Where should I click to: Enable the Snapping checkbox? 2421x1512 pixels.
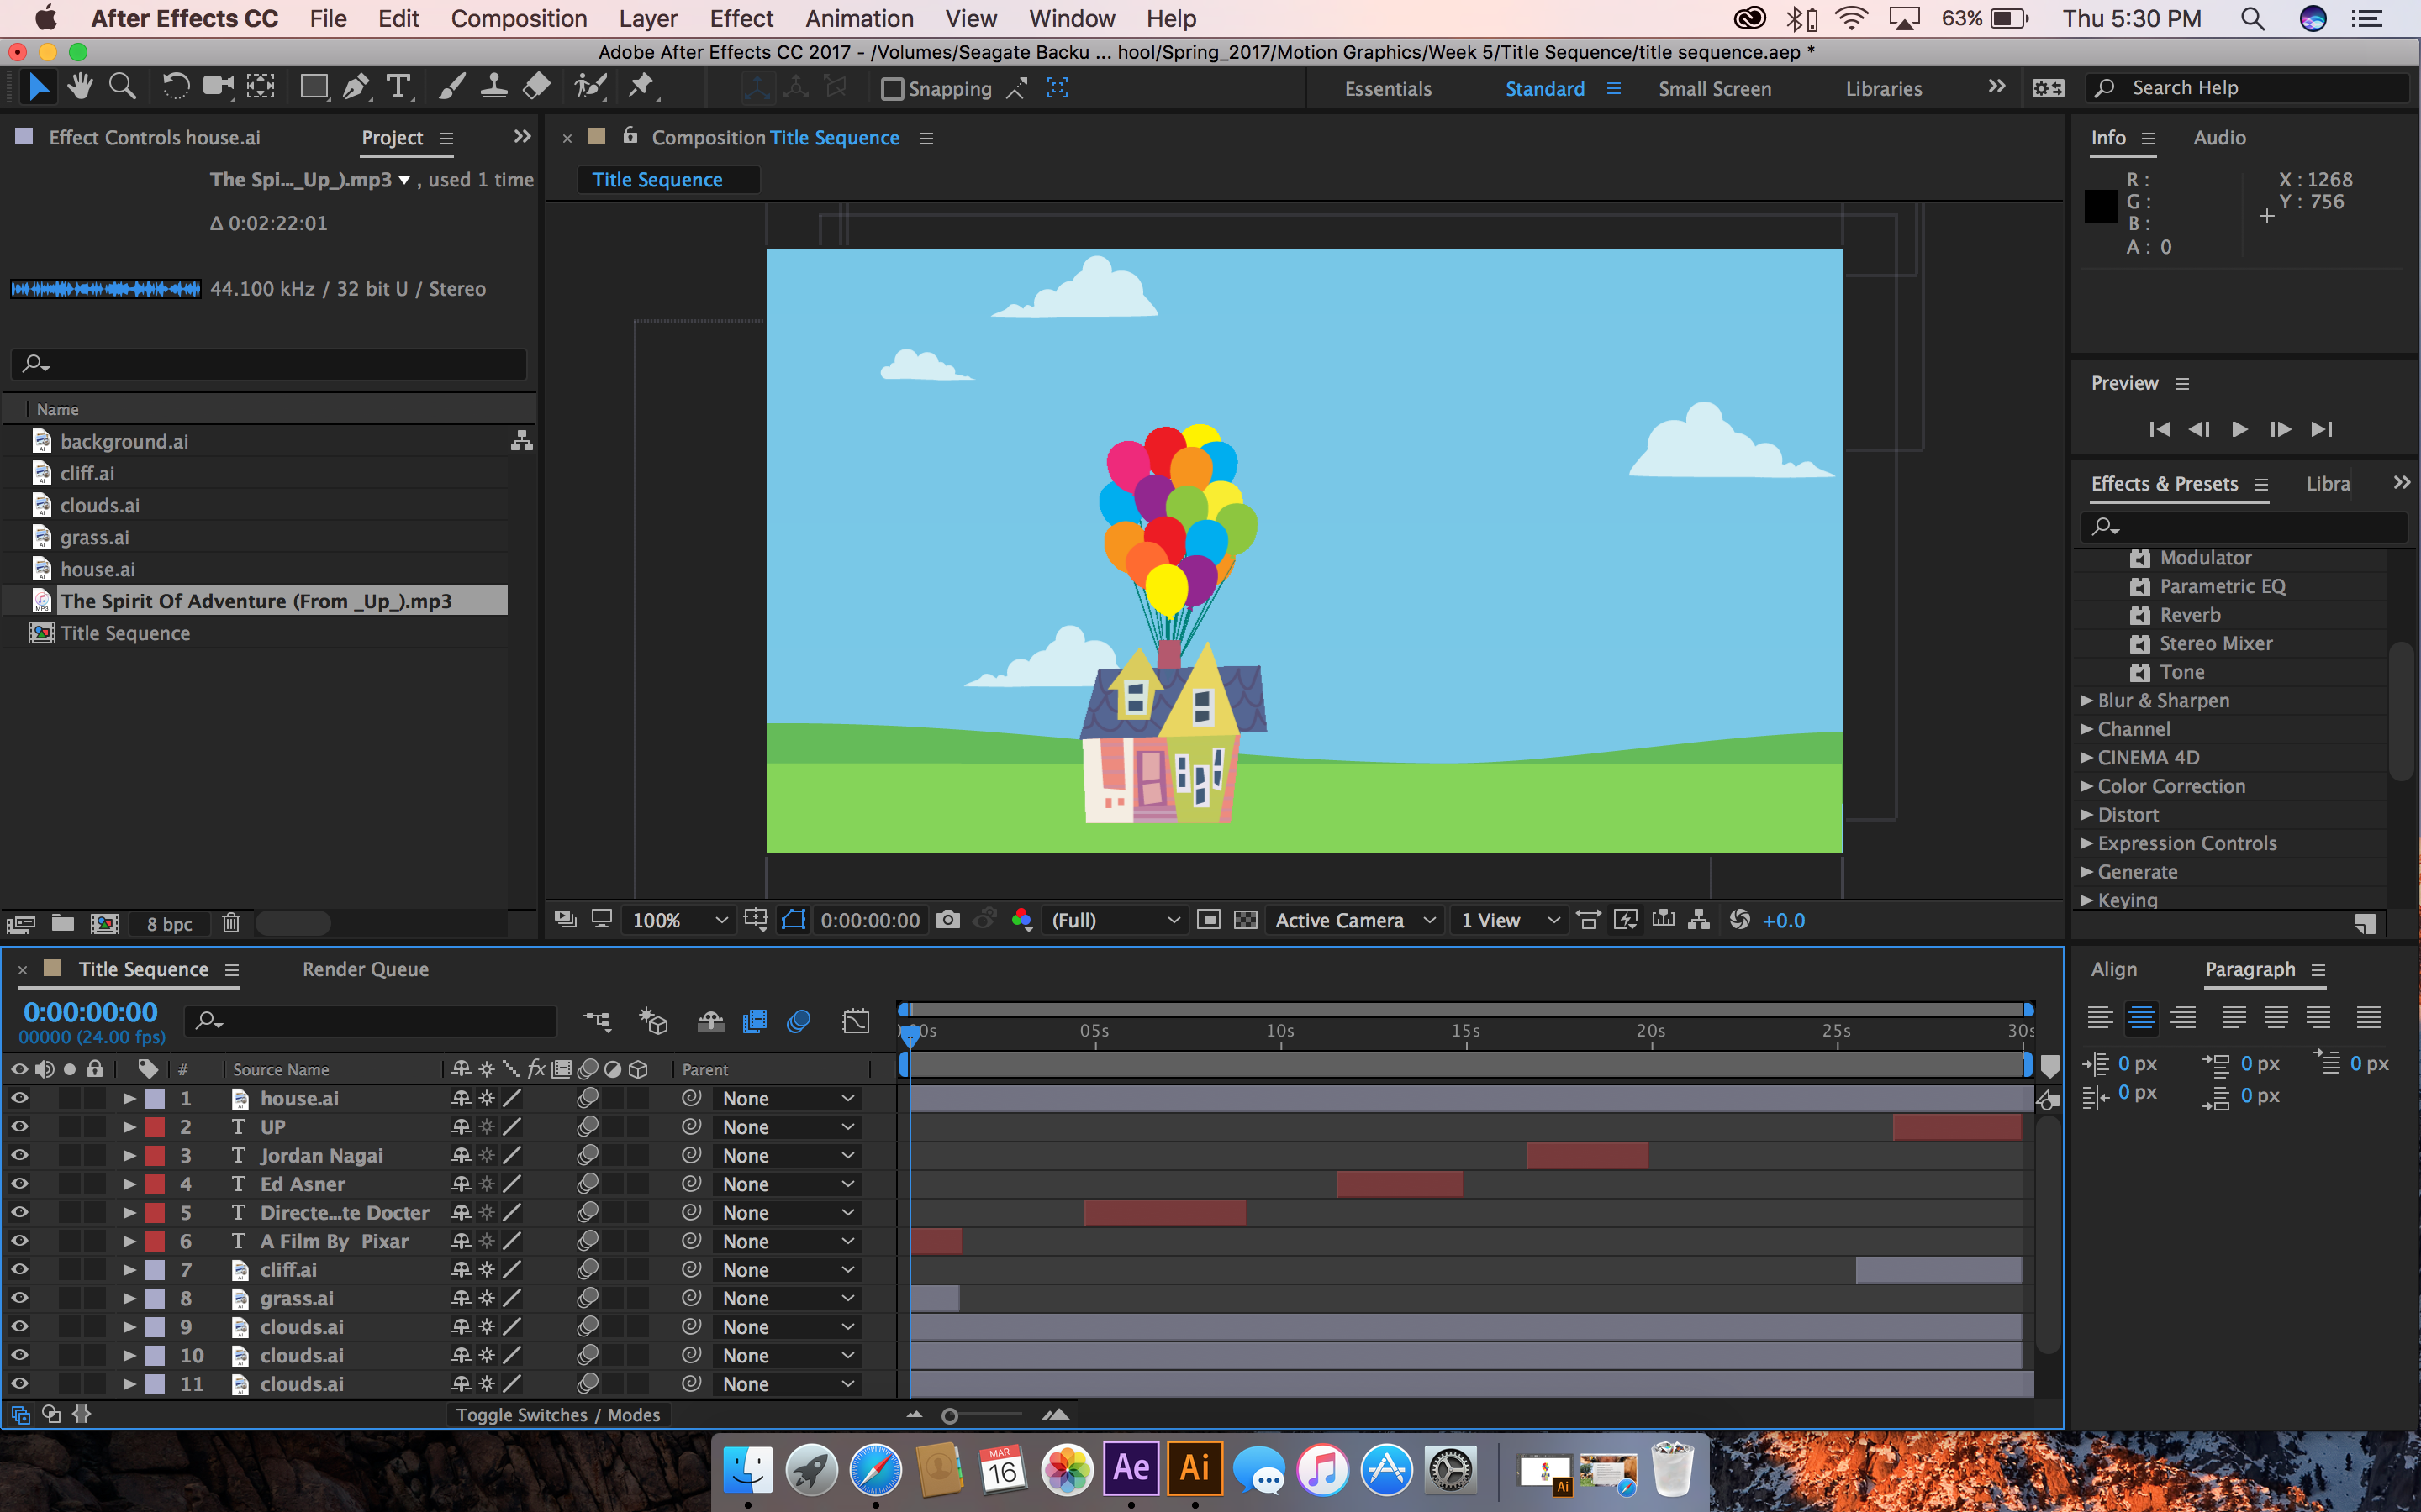[x=891, y=89]
